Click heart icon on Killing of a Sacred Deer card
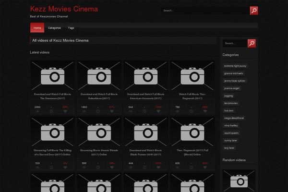This screenshot has height=192, width=288. coord(65,168)
